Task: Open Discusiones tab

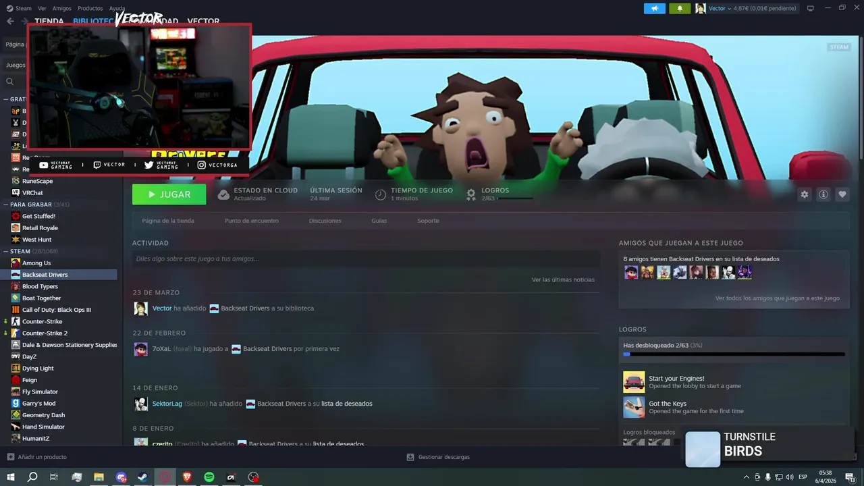Action: coord(325,221)
